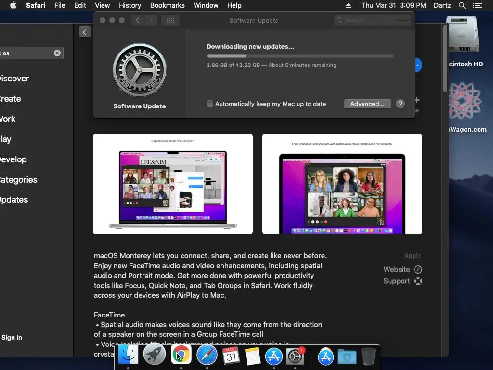This screenshot has width=493, height=370.
Task: Click the Apple developer name
Action: click(x=413, y=255)
